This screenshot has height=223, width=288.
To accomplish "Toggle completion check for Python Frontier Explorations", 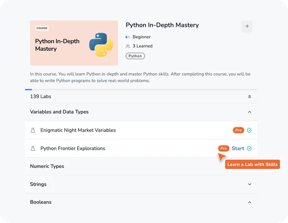I will (249, 148).
